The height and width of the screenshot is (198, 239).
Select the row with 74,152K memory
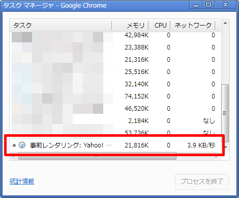[115, 96]
